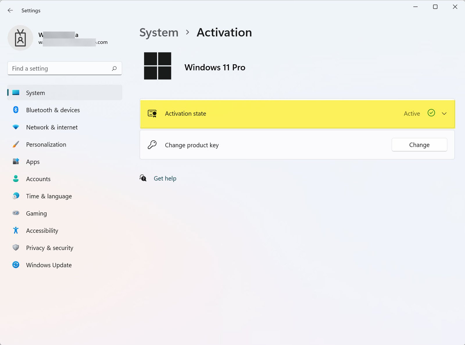Click the product key icon
Image resolution: width=465 pixels, height=345 pixels.
152,145
